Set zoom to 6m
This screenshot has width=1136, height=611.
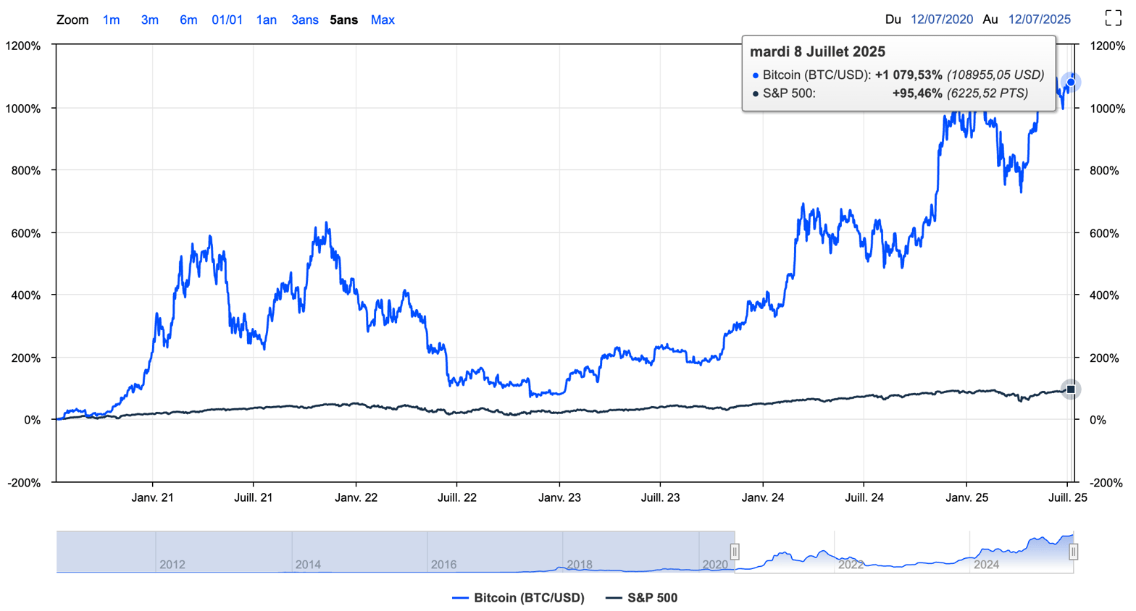[x=188, y=20]
